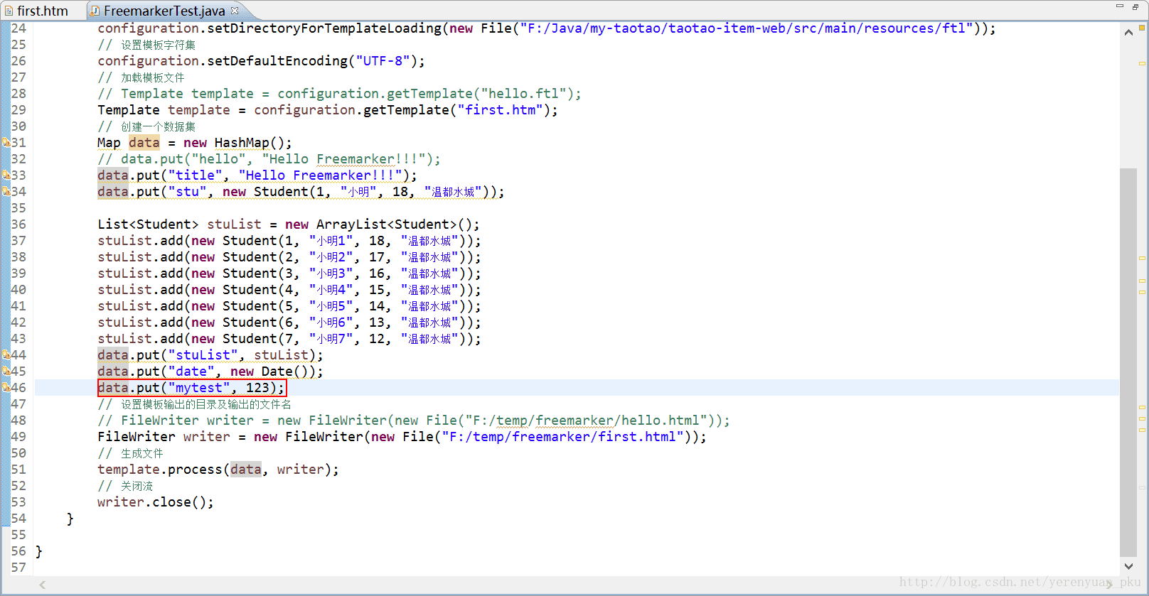Click the data.put("stuList", stuList) line
This screenshot has height=596, width=1149.
point(210,355)
